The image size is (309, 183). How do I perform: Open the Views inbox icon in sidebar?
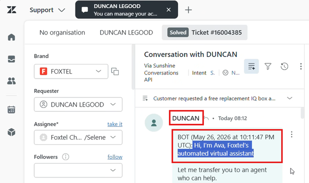[x=11, y=59]
